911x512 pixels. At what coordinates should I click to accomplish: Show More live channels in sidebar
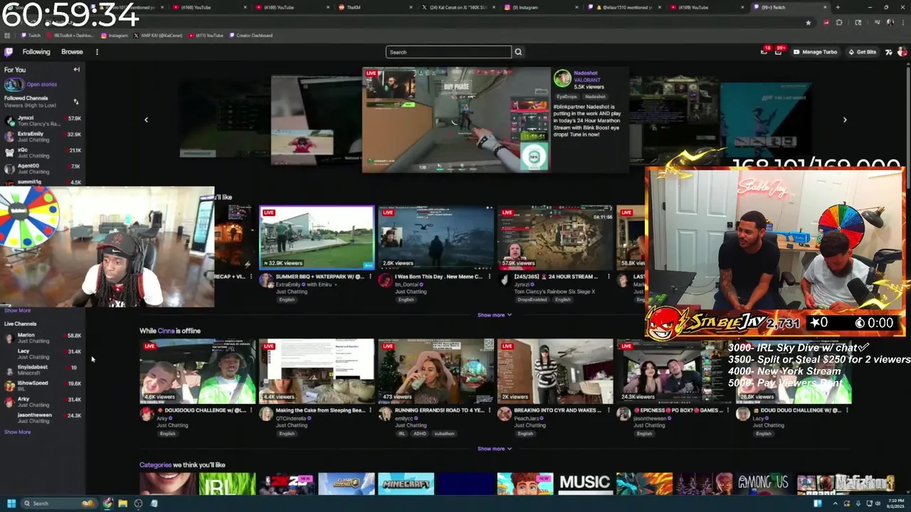pos(17,432)
